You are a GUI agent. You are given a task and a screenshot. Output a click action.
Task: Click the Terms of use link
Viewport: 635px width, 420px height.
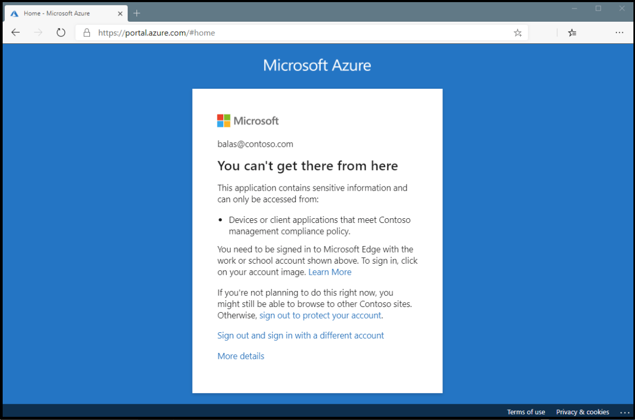coord(526,412)
